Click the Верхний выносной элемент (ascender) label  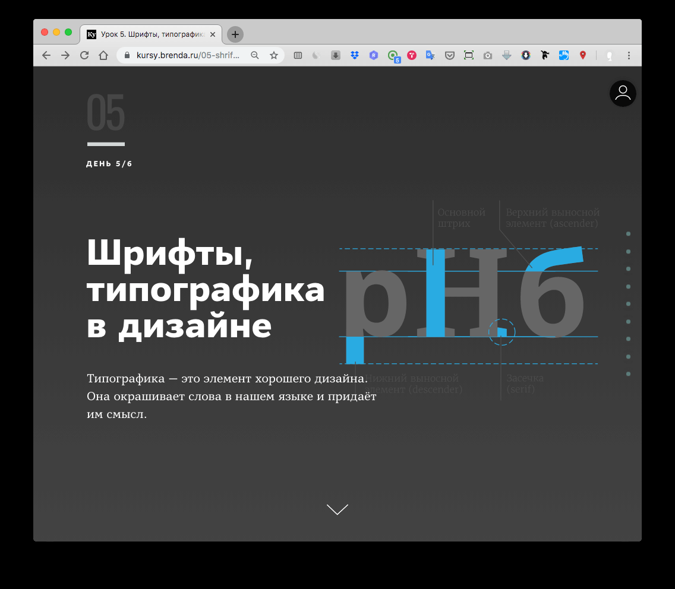[x=553, y=218]
